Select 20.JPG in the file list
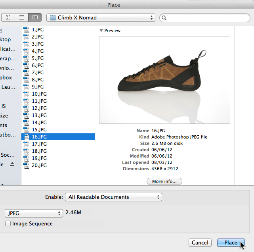The image size is (254, 252). pyautogui.click(x=58, y=165)
